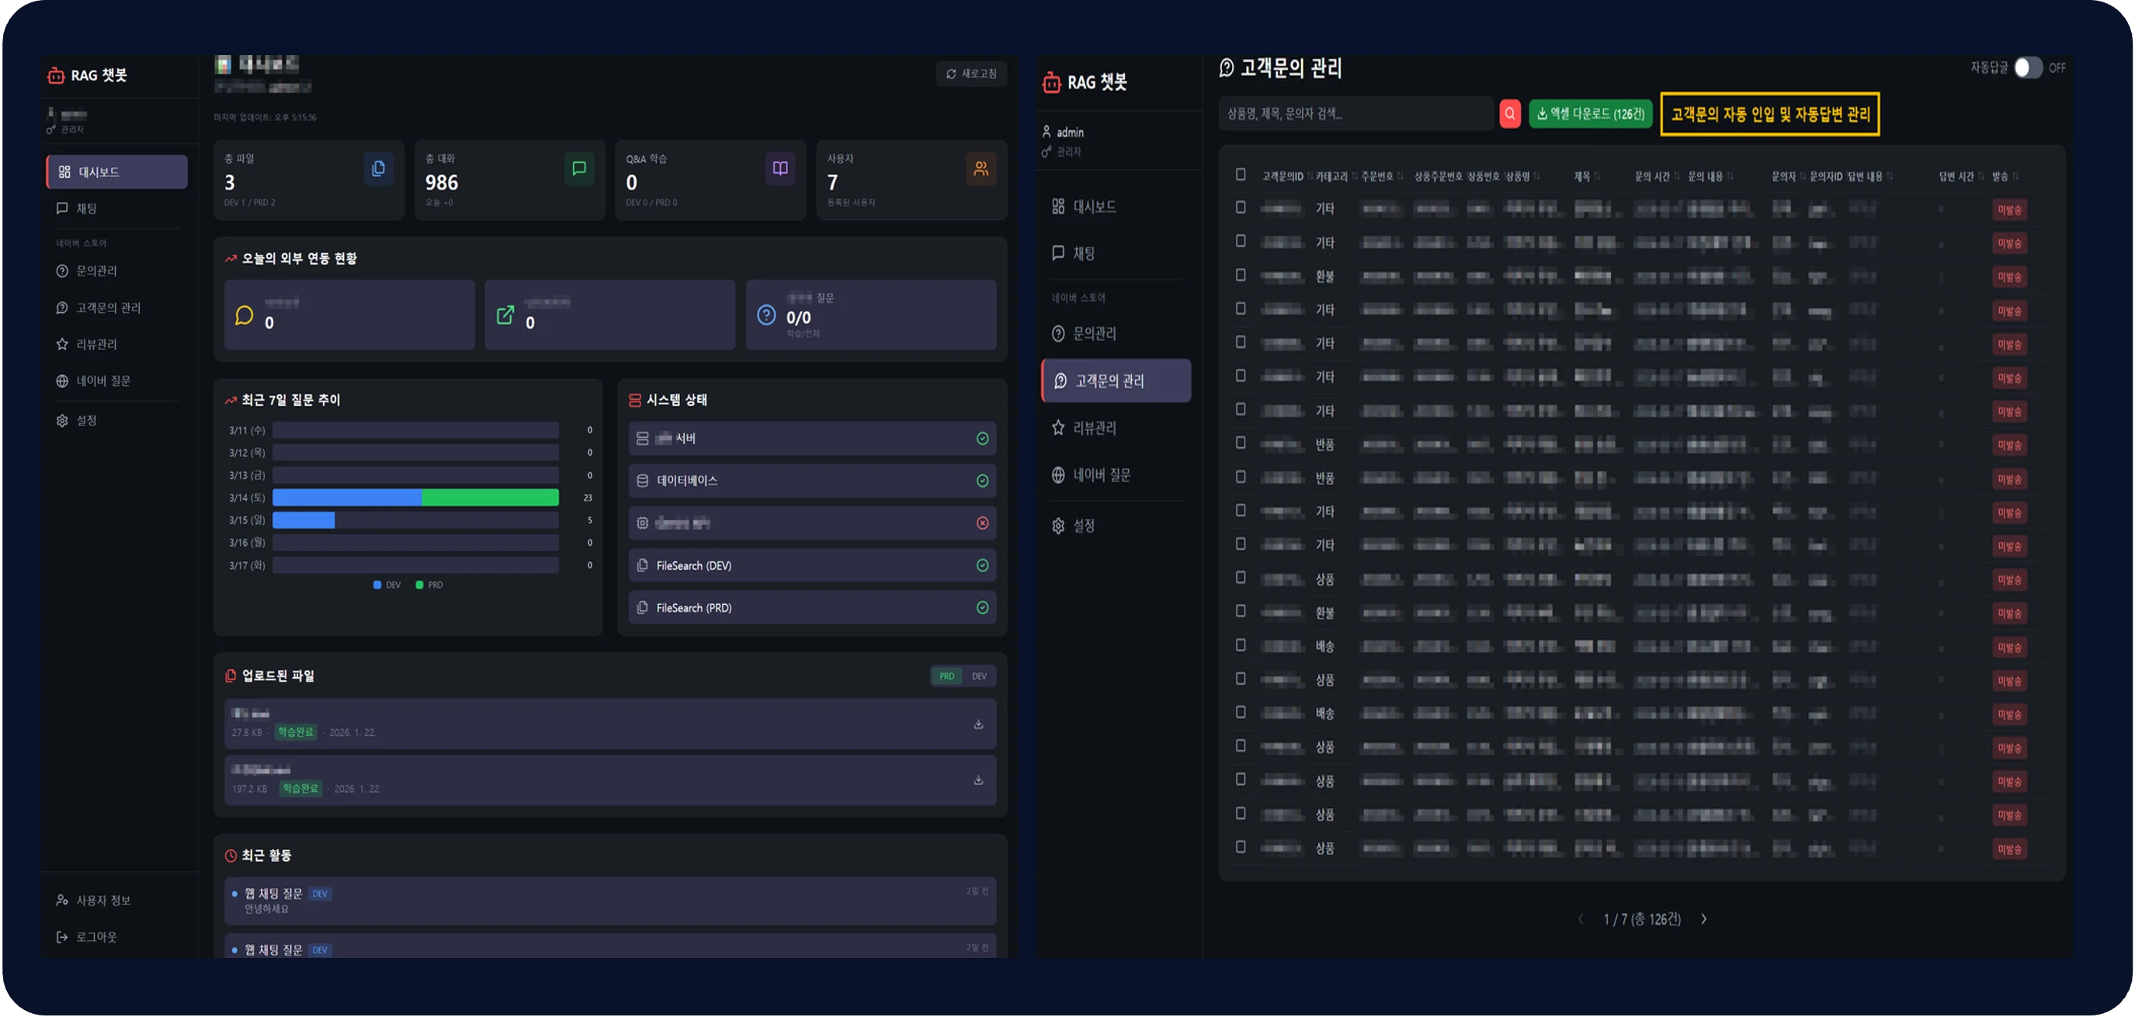
Task: Click the check icon on FileSearch (PRD) row
Action: pos(983,609)
